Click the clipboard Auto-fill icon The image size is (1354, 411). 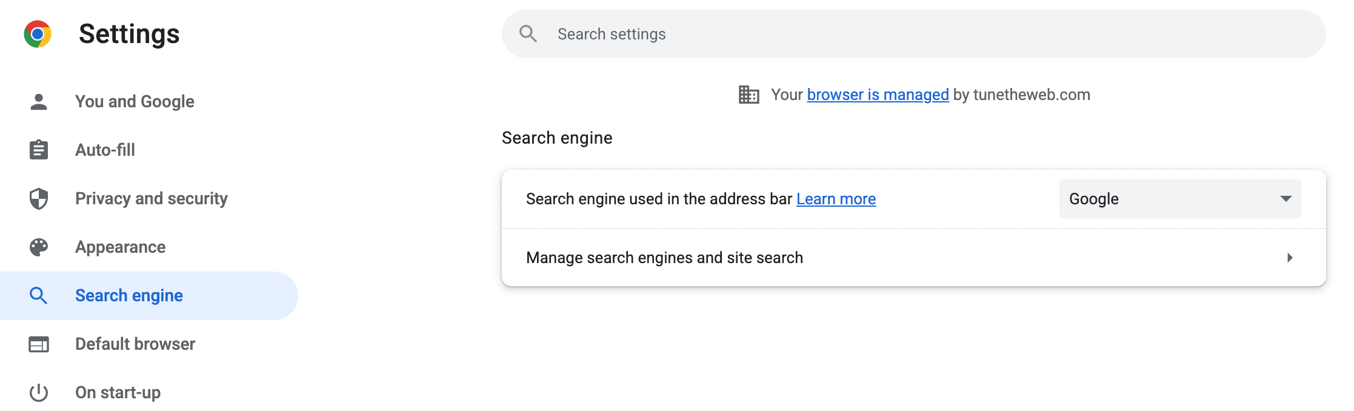[x=39, y=150]
